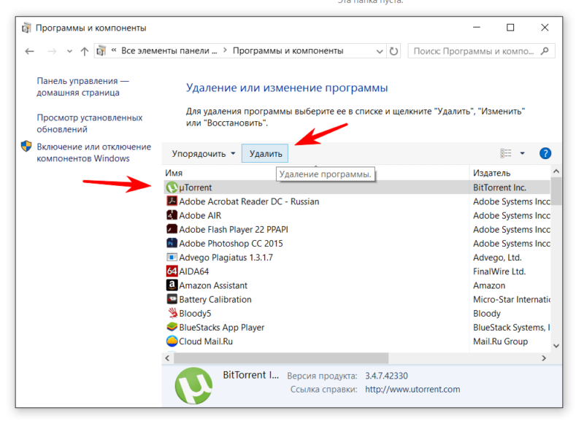Click the control panel icon in address bar

(101, 51)
